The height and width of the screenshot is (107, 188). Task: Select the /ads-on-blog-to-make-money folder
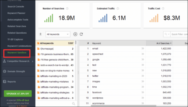[x=55, y=71]
